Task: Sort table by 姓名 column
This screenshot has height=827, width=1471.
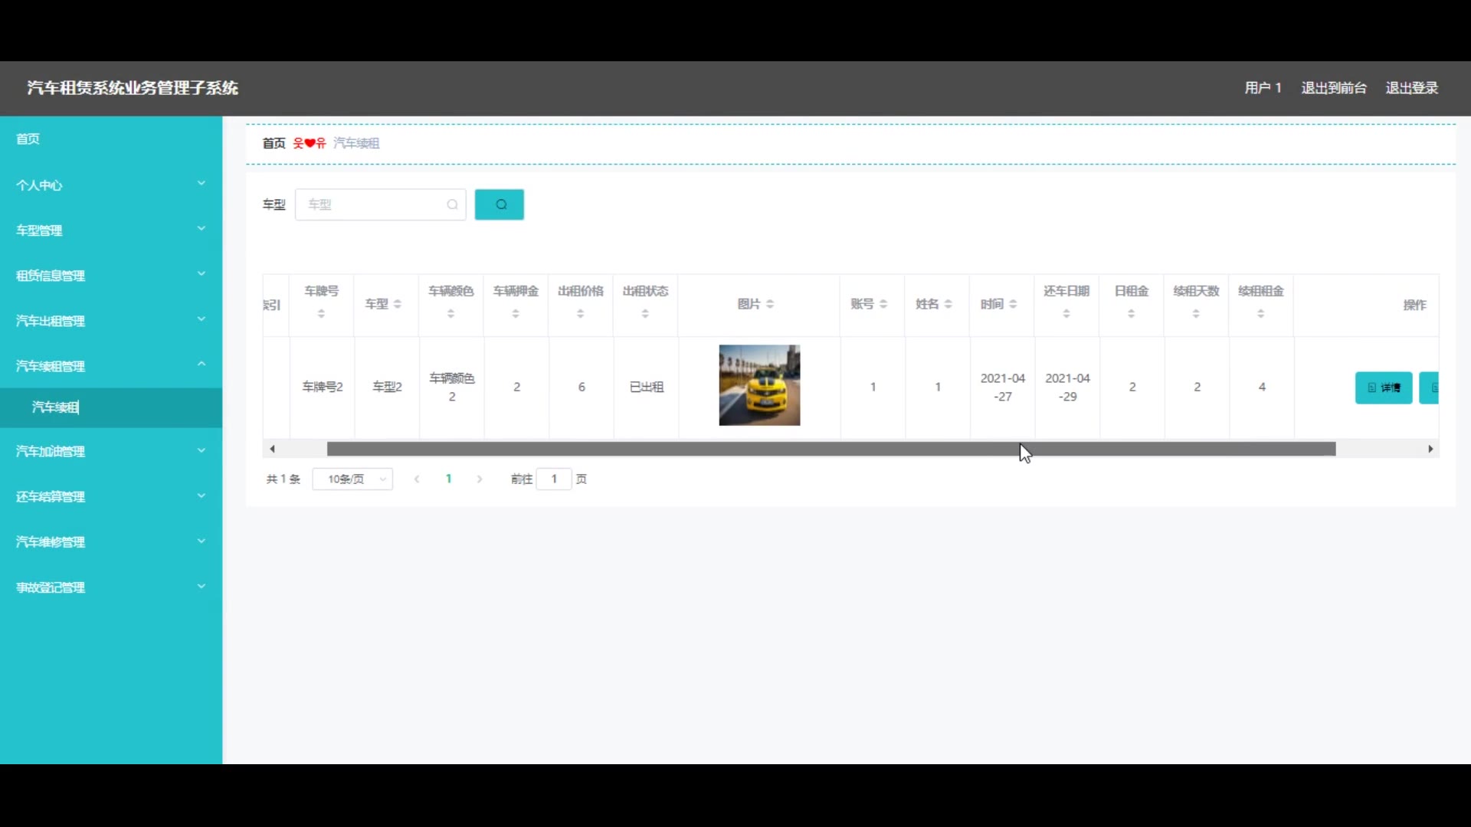Action: click(948, 305)
